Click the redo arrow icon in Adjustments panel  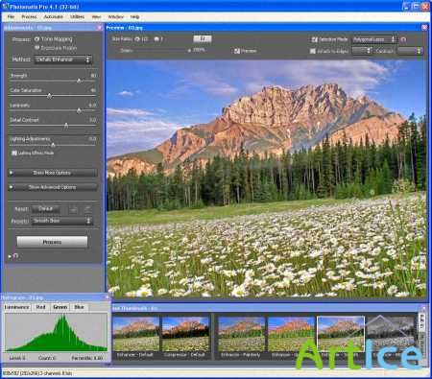click(x=87, y=209)
